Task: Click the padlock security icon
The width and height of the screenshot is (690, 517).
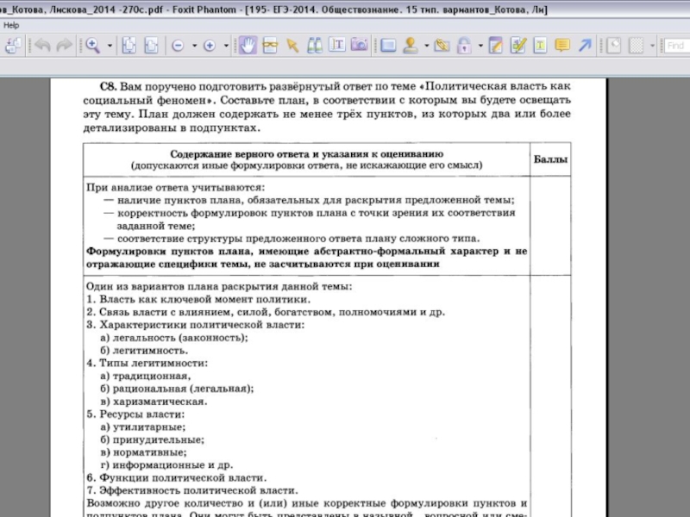Action: pos(464,46)
